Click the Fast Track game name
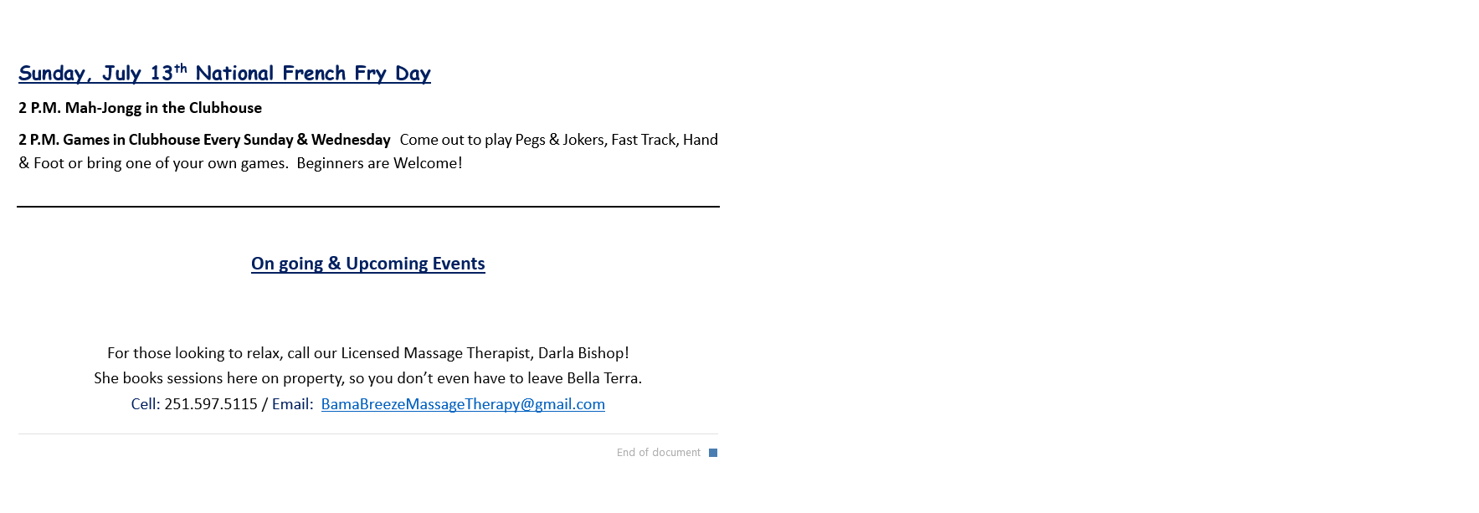This screenshot has width=1479, height=513. pos(643,140)
